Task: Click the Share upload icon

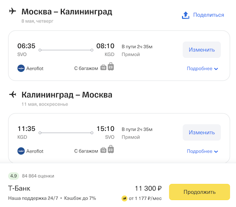Action: [186, 15]
